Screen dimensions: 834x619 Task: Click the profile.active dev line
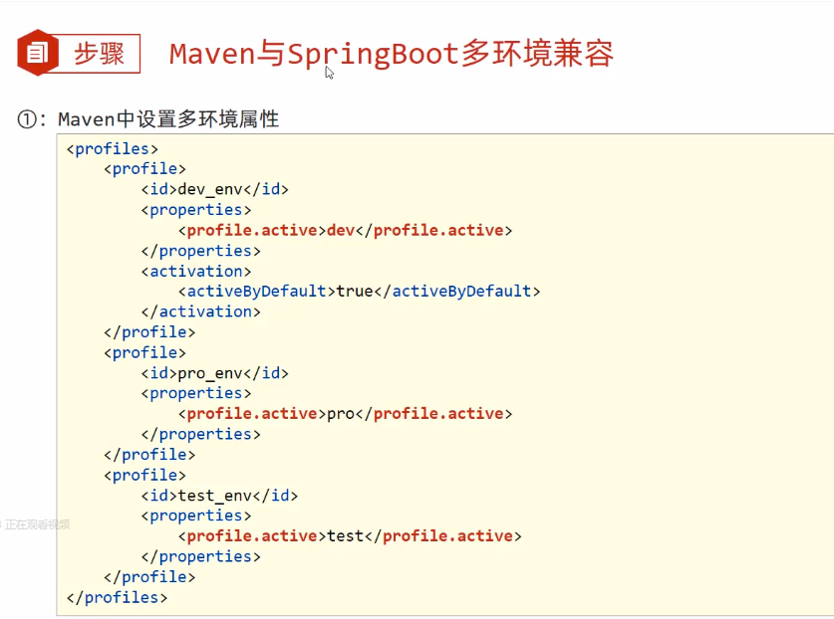pyautogui.click(x=345, y=230)
